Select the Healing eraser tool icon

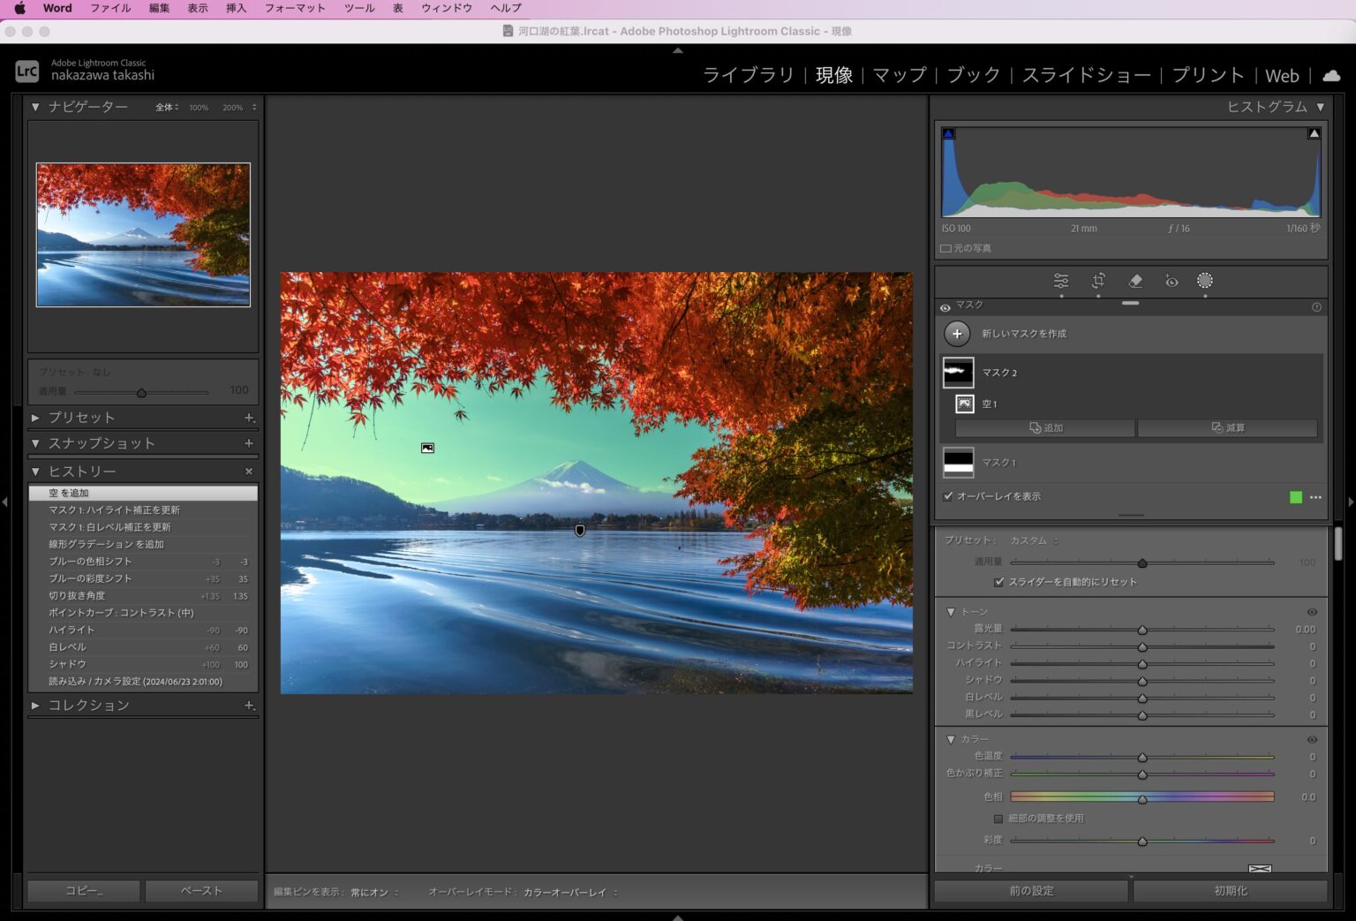1135,281
